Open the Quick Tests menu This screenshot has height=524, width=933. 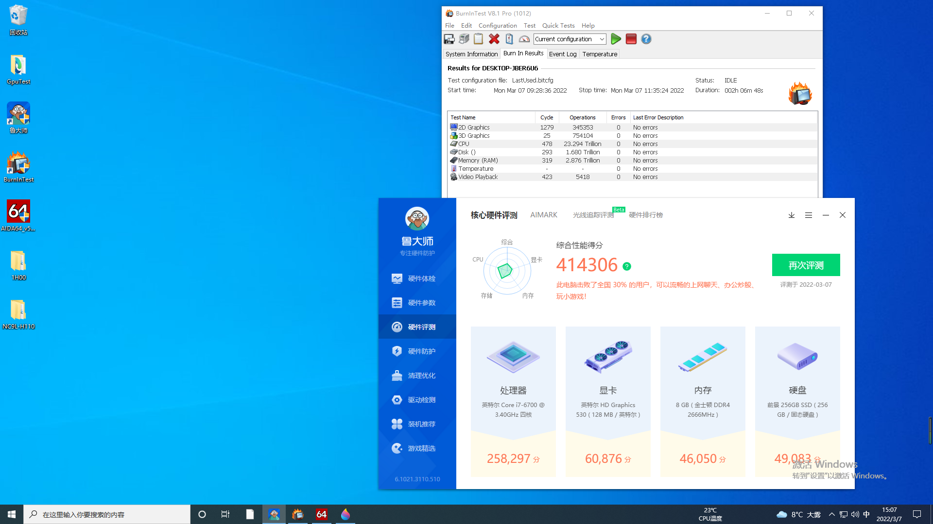(x=558, y=25)
